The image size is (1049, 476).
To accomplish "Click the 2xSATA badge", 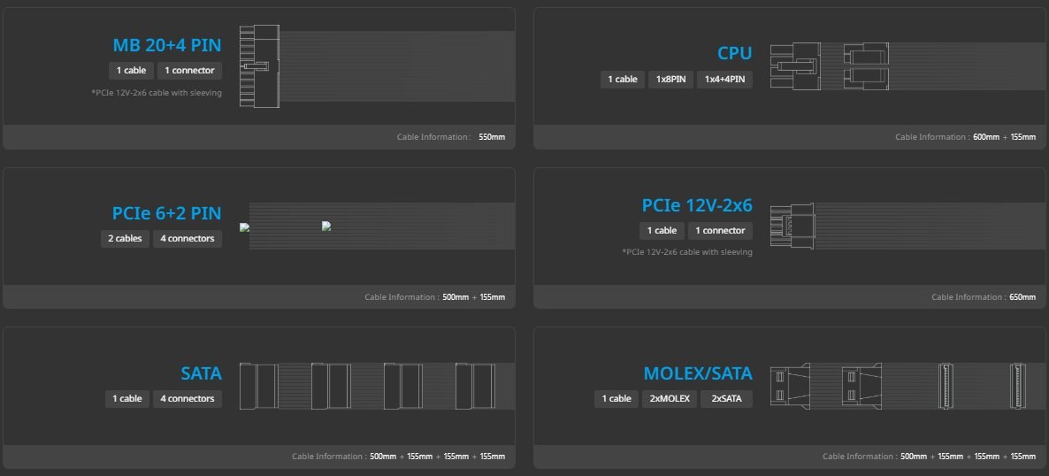I will pos(726,399).
